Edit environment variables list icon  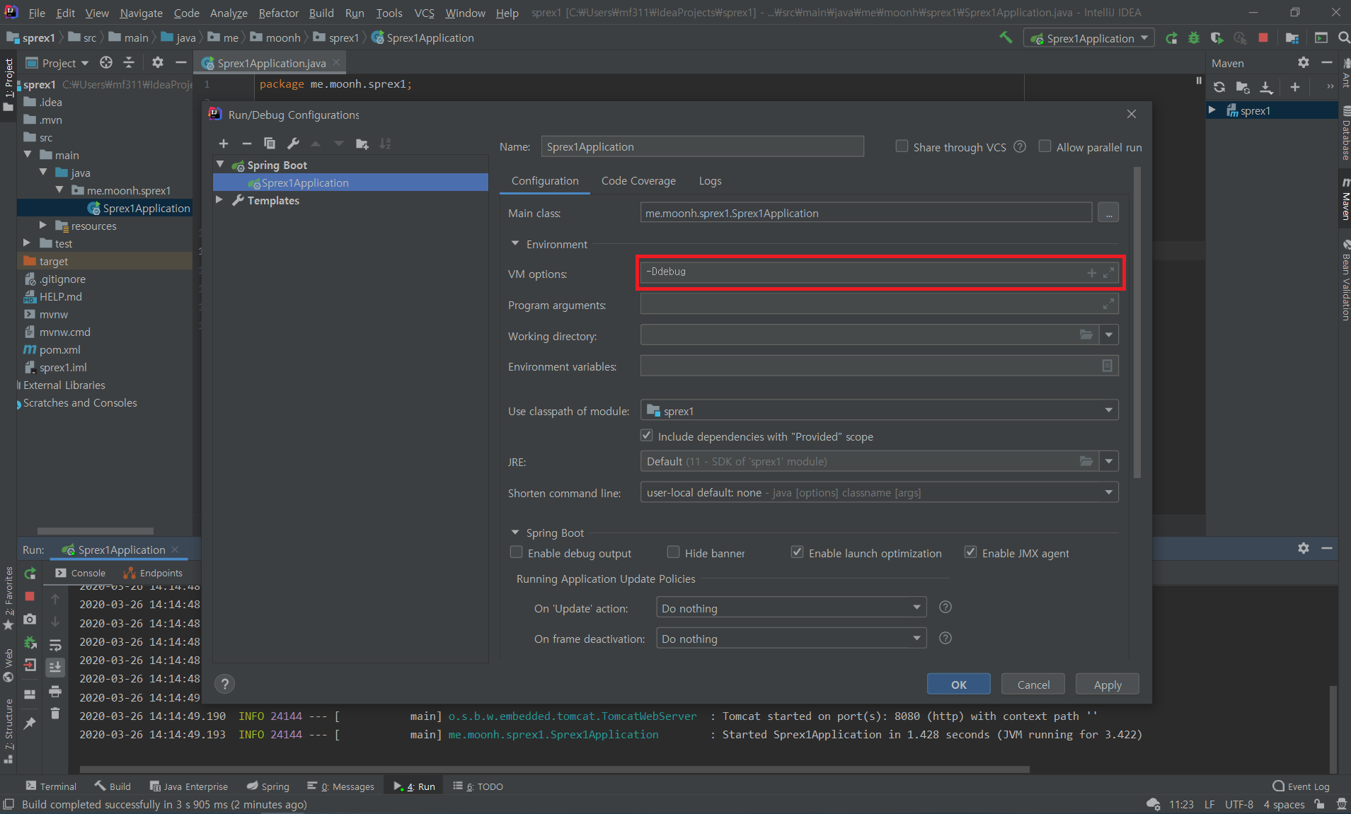coord(1107,366)
